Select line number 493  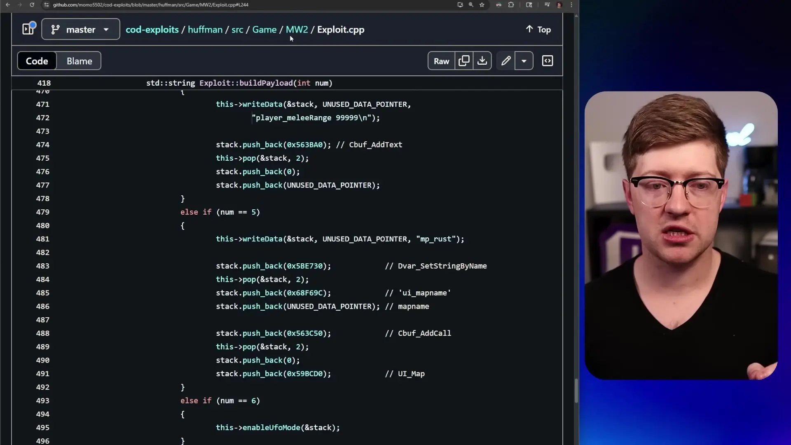pyautogui.click(x=43, y=400)
